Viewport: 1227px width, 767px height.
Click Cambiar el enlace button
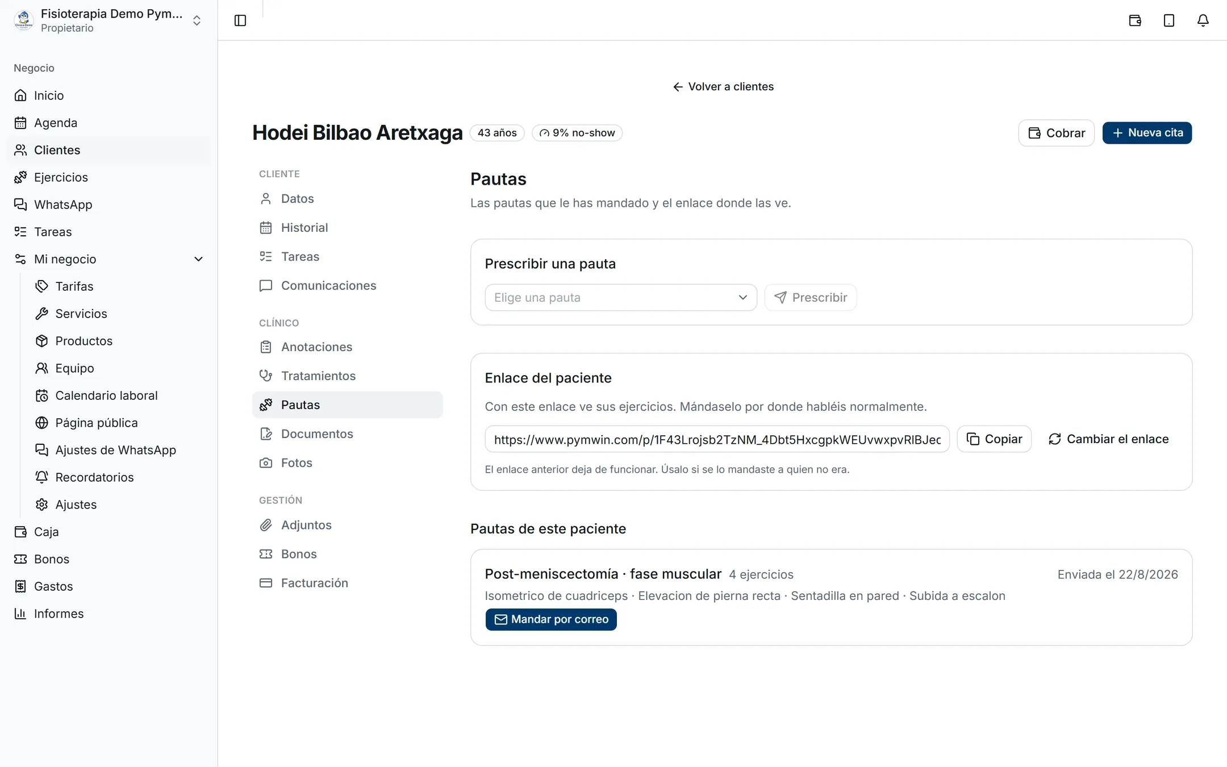click(x=1108, y=439)
